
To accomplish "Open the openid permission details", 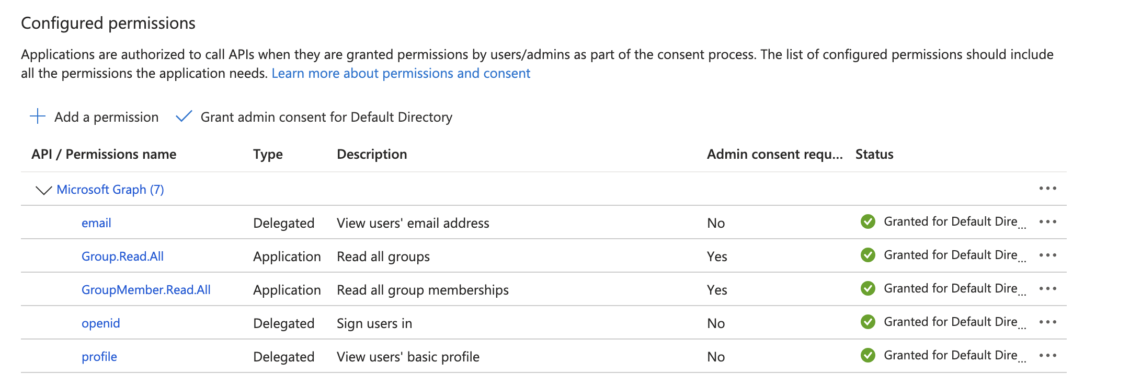I will (x=100, y=323).
